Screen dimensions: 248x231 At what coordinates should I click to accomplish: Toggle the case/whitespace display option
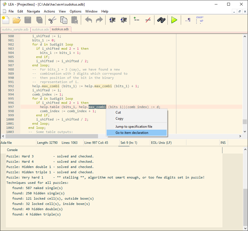[x=199, y=20]
